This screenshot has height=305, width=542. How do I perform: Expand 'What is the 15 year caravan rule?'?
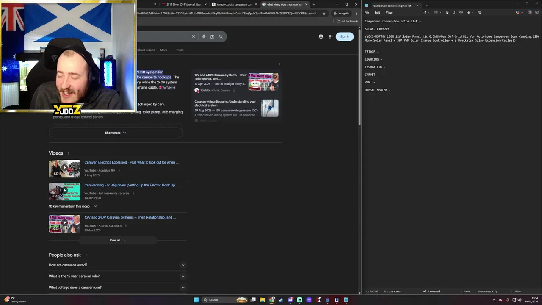click(117, 276)
